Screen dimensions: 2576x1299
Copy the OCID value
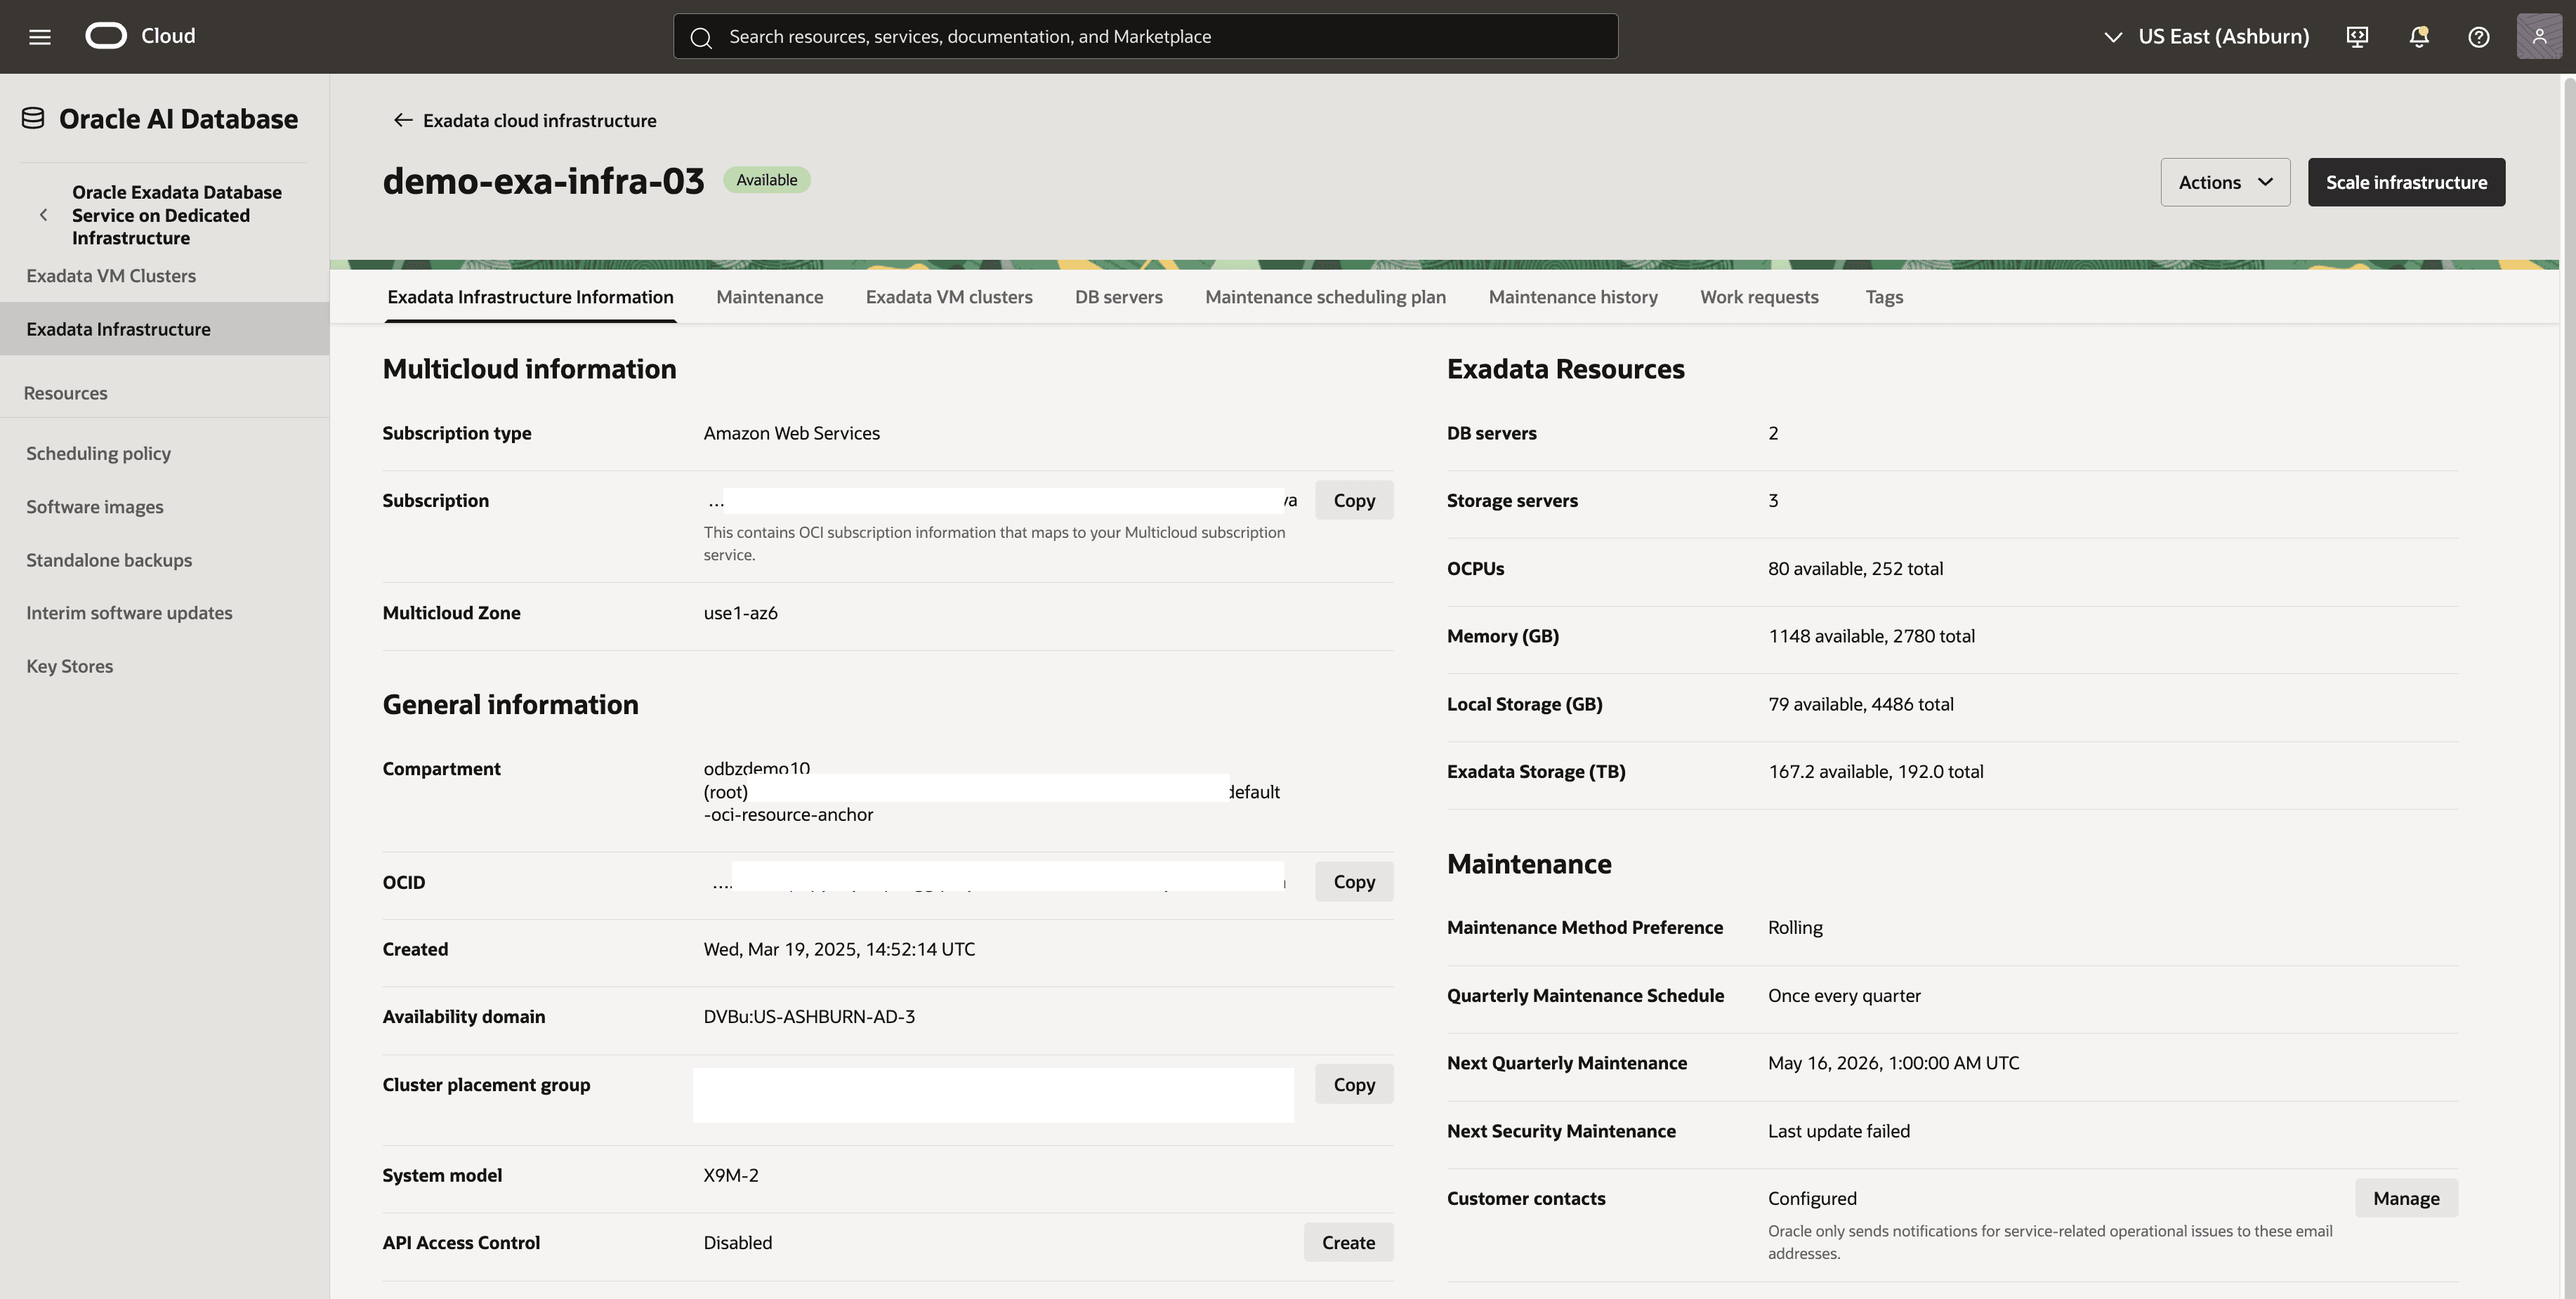coord(1354,881)
